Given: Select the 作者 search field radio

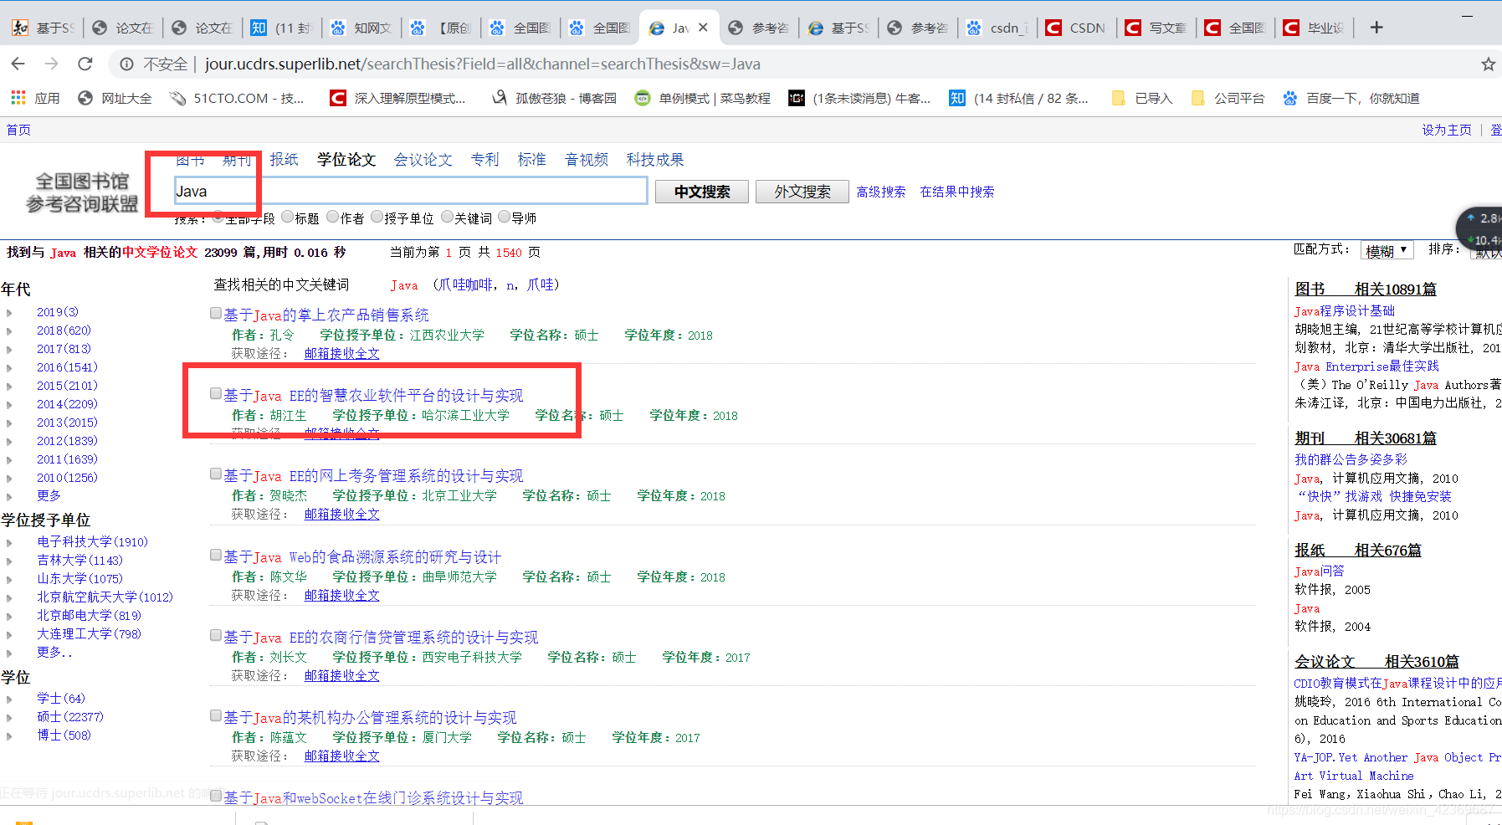Looking at the screenshot, I should [333, 217].
